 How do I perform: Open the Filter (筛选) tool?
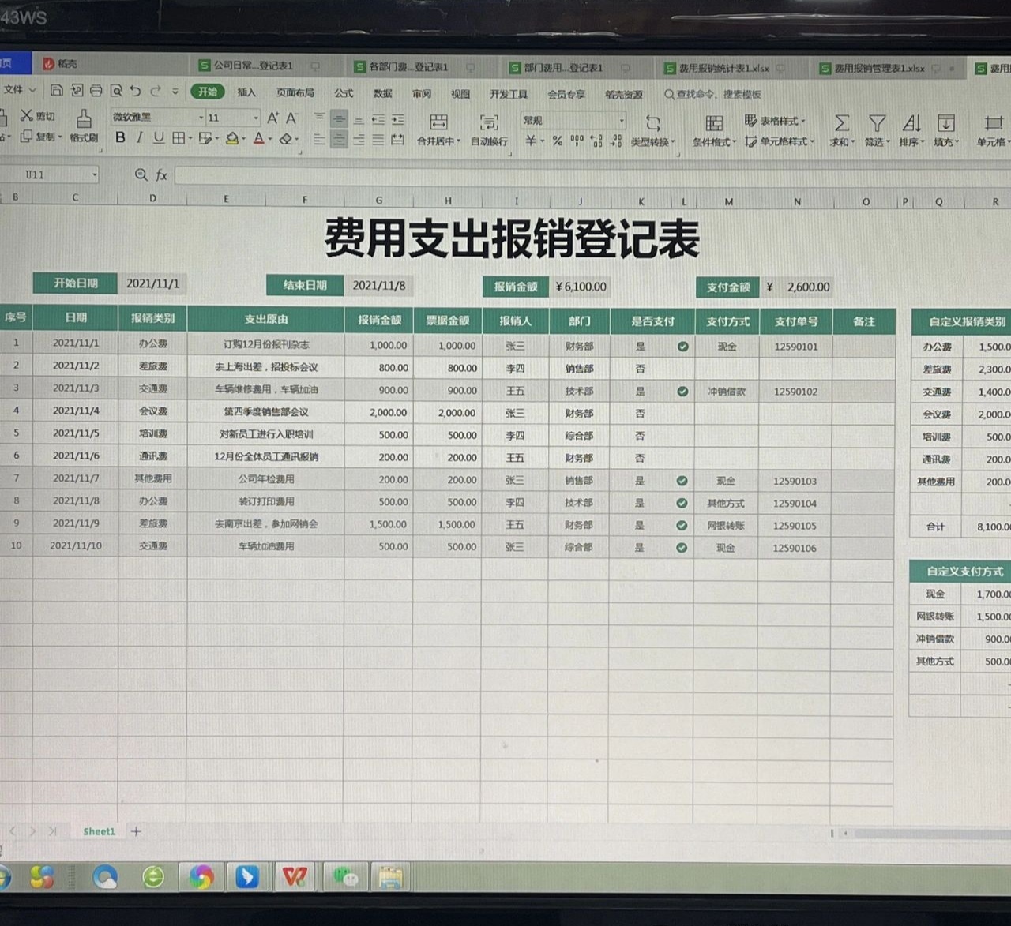(875, 126)
